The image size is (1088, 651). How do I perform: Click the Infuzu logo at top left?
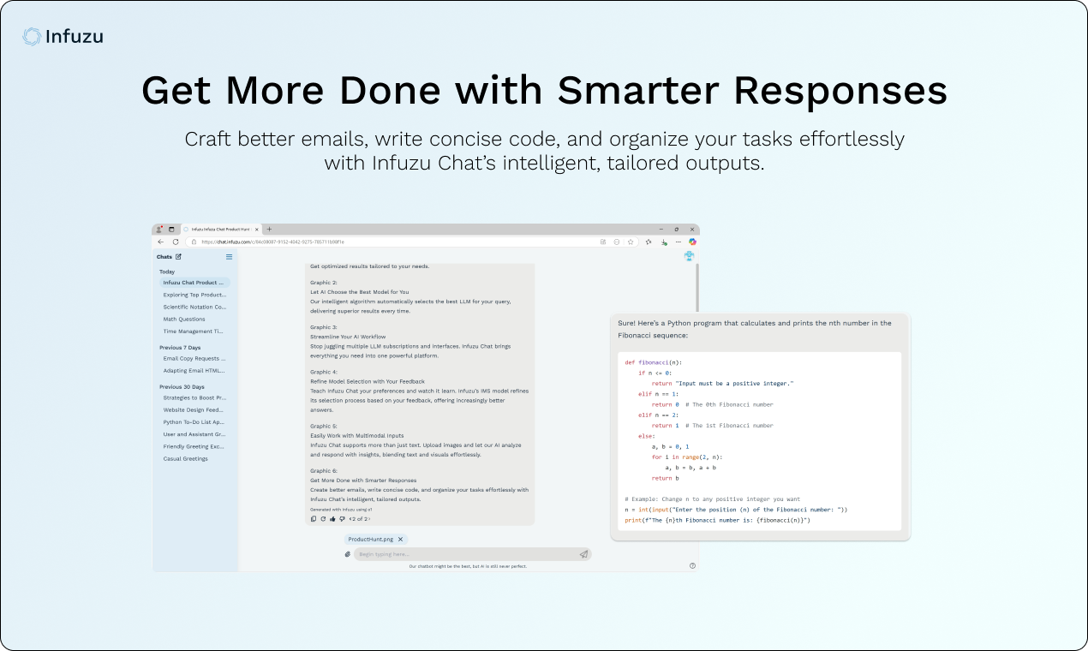(63, 36)
